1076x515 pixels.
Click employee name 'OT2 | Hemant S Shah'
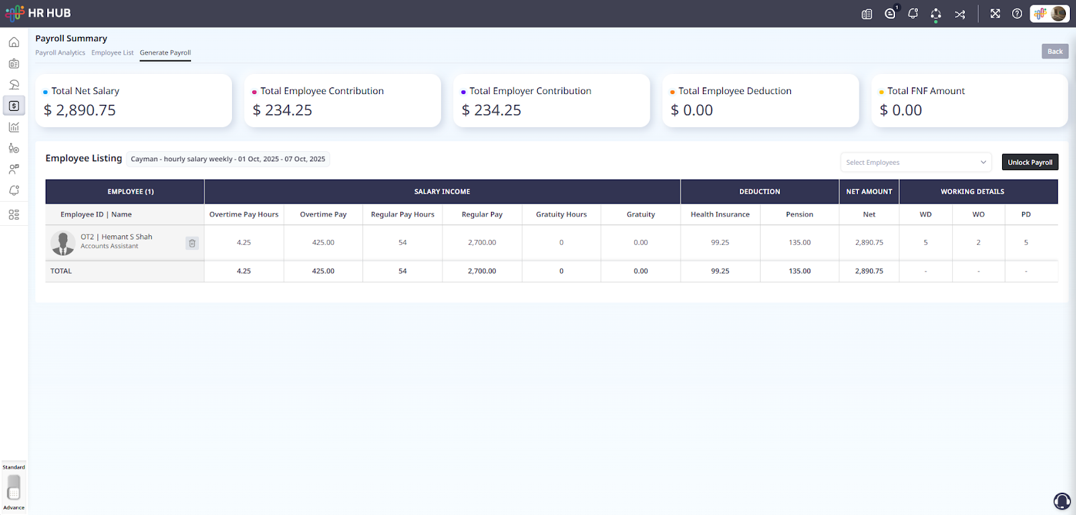click(116, 237)
